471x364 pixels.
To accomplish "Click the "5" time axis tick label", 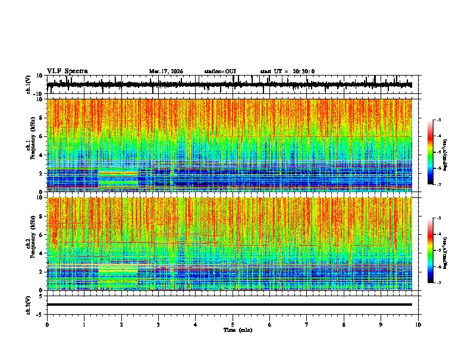I will (x=233, y=324).
